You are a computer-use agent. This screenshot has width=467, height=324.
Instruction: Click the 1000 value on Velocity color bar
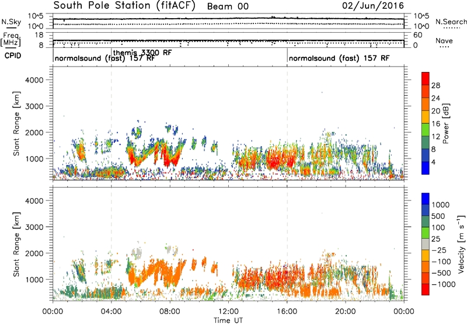click(x=441, y=205)
